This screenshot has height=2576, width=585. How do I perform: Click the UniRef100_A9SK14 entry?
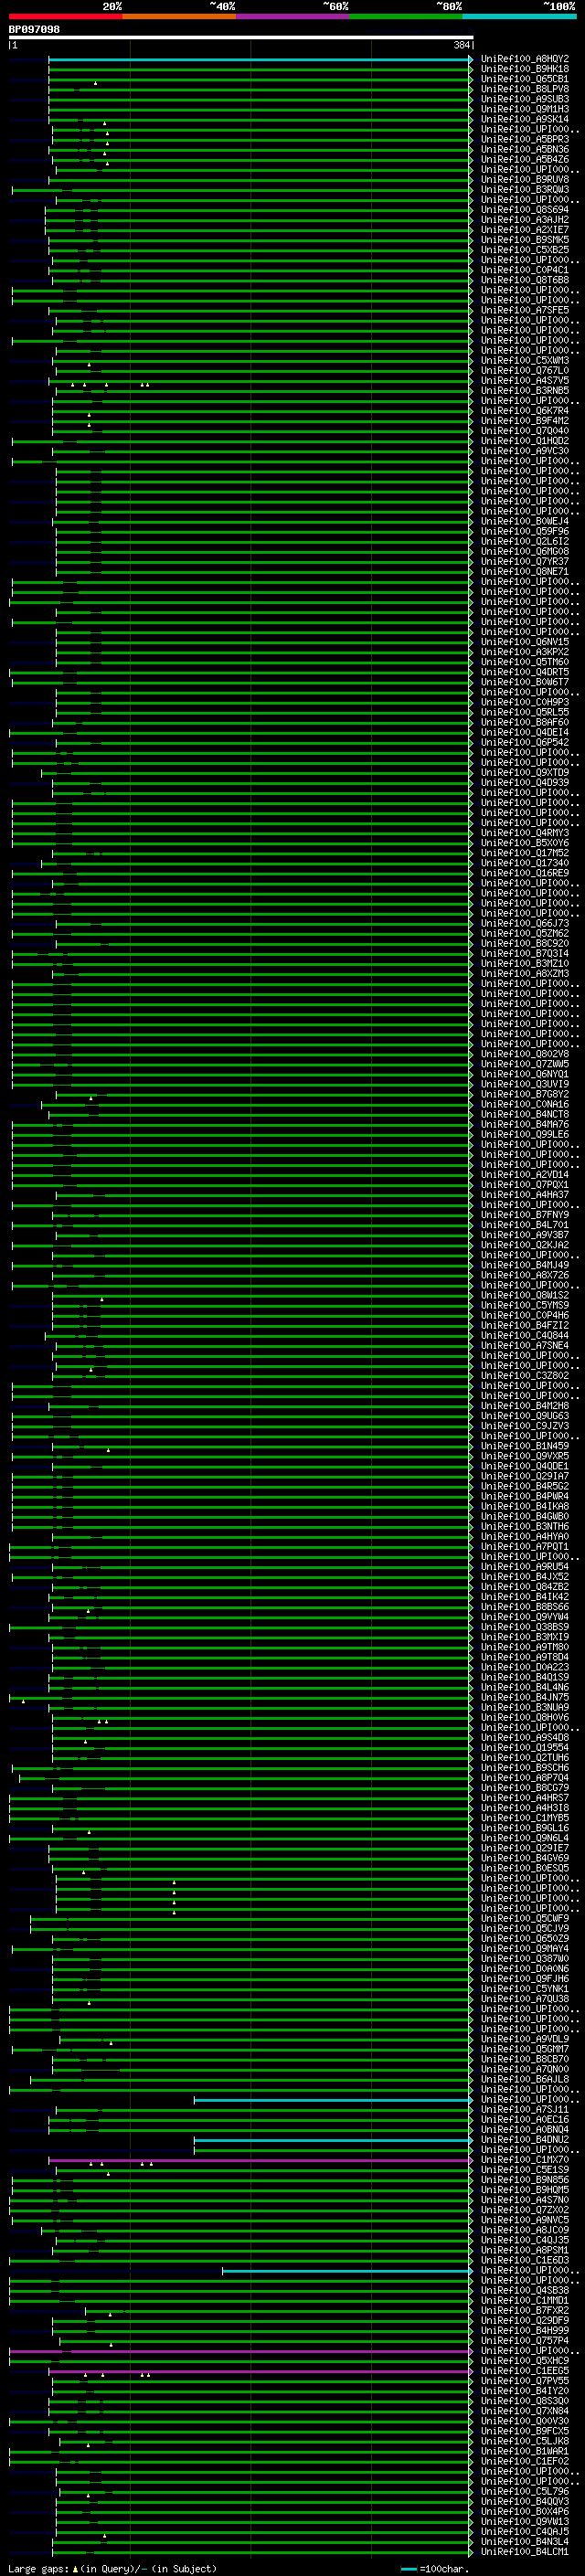tap(525, 119)
